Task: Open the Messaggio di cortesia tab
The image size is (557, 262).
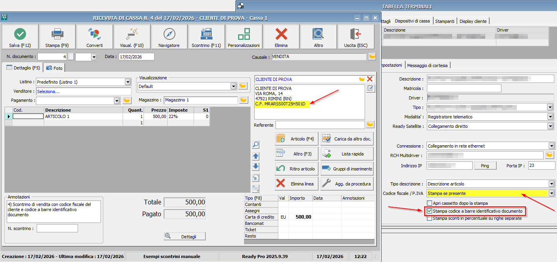Action: pyautogui.click(x=427, y=65)
